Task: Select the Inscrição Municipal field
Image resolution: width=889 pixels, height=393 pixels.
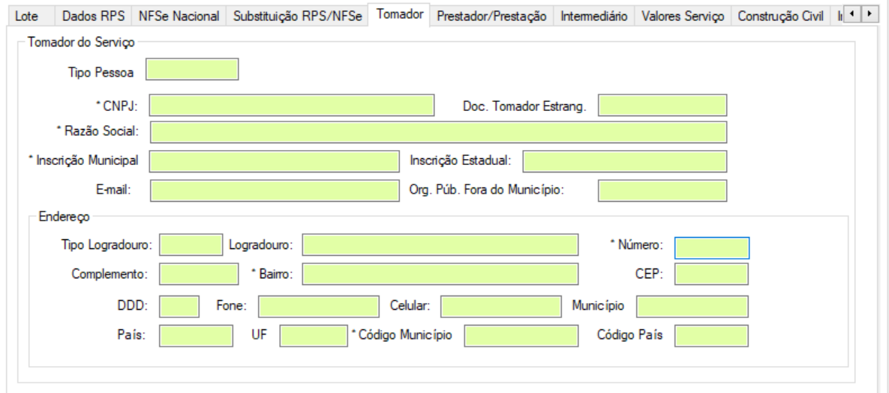Action: [275, 160]
